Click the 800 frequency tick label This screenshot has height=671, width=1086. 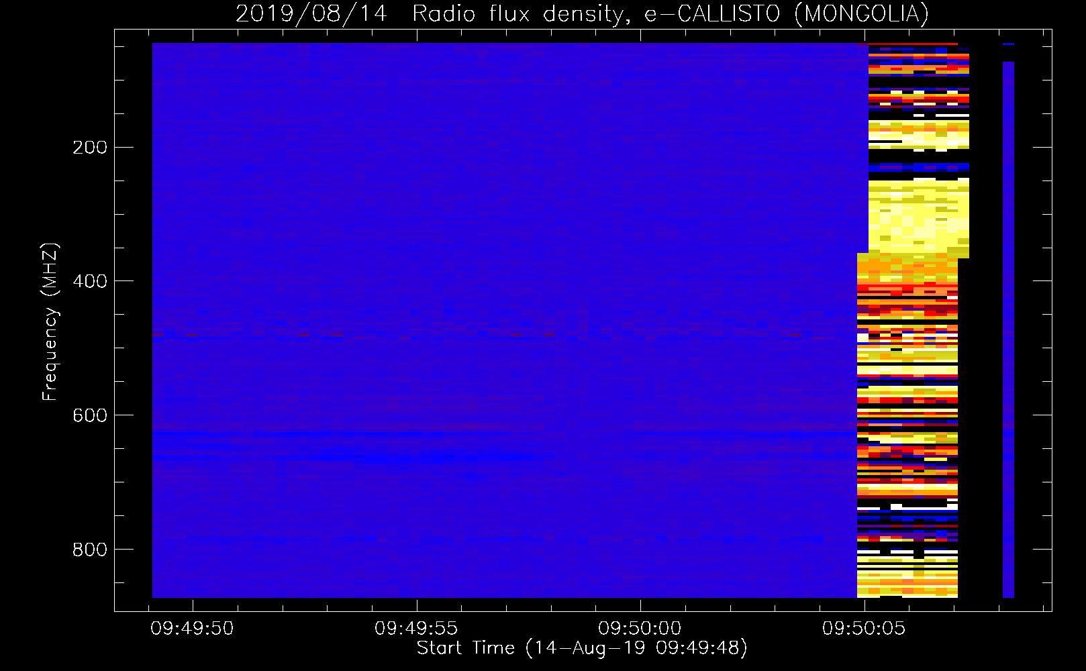[90, 550]
